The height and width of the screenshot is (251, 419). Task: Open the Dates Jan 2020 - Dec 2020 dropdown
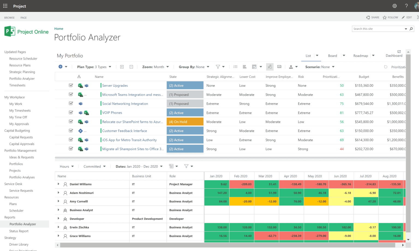coord(139,166)
